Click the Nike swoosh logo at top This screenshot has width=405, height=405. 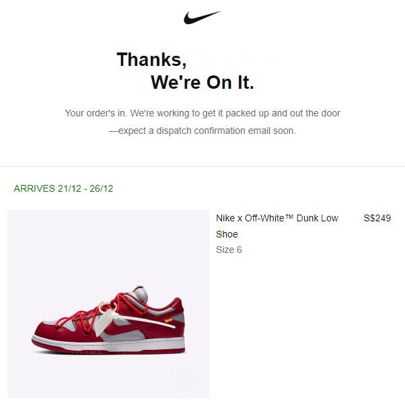pyautogui.click(x=202, y=17)
